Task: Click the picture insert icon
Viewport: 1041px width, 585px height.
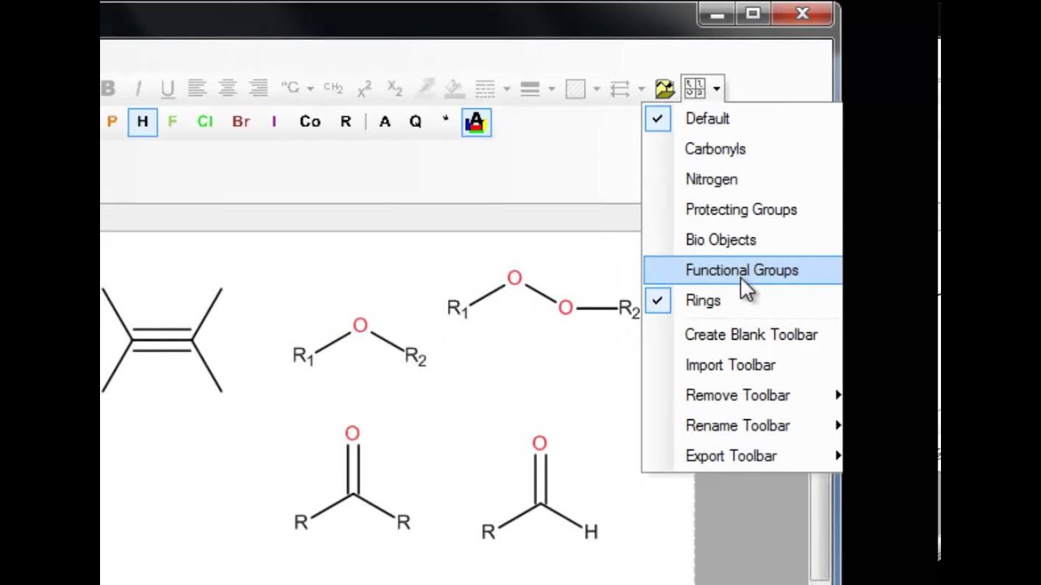Action: (664, 88)
